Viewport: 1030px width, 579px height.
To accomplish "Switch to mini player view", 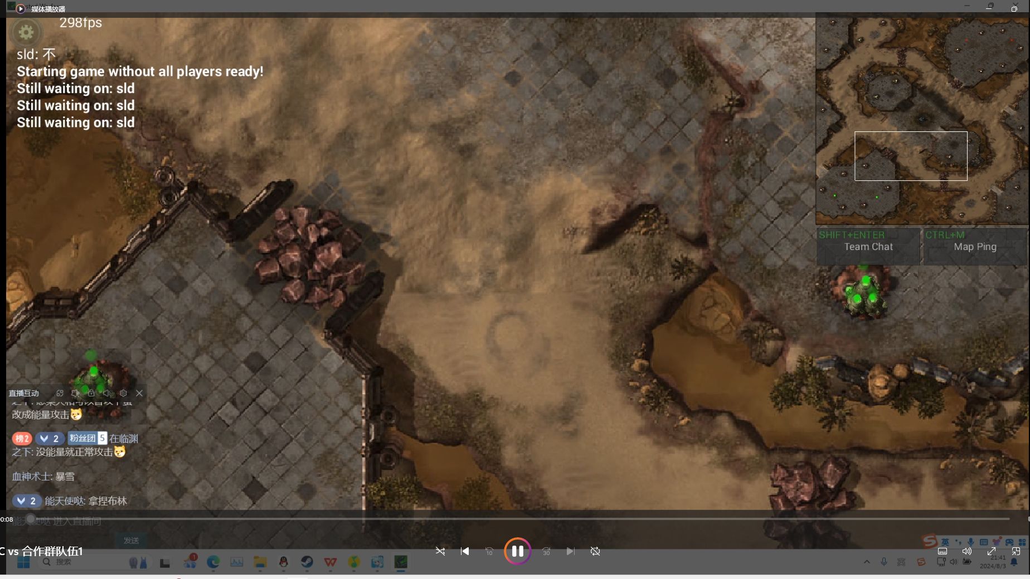I will 1016,551.
